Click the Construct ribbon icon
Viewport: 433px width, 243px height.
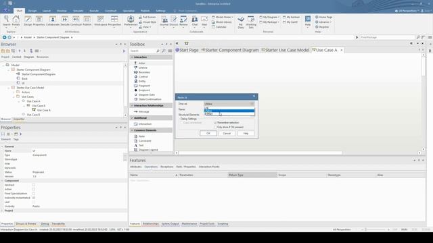tap(76, 21)
